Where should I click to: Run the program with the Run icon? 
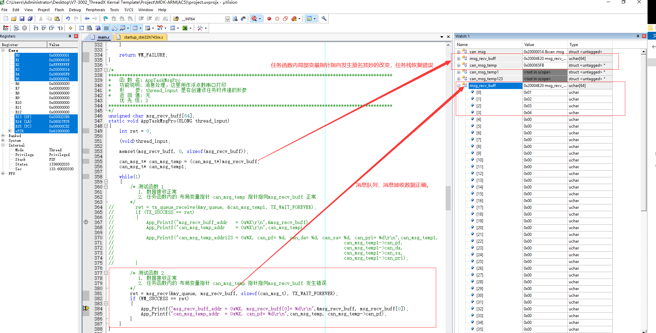coord(16,28)
